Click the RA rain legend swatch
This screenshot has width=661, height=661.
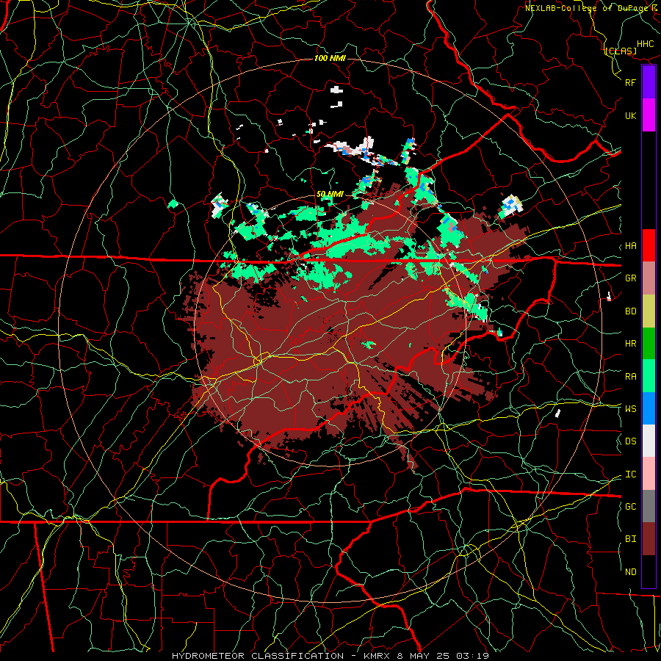pos(649,376)
